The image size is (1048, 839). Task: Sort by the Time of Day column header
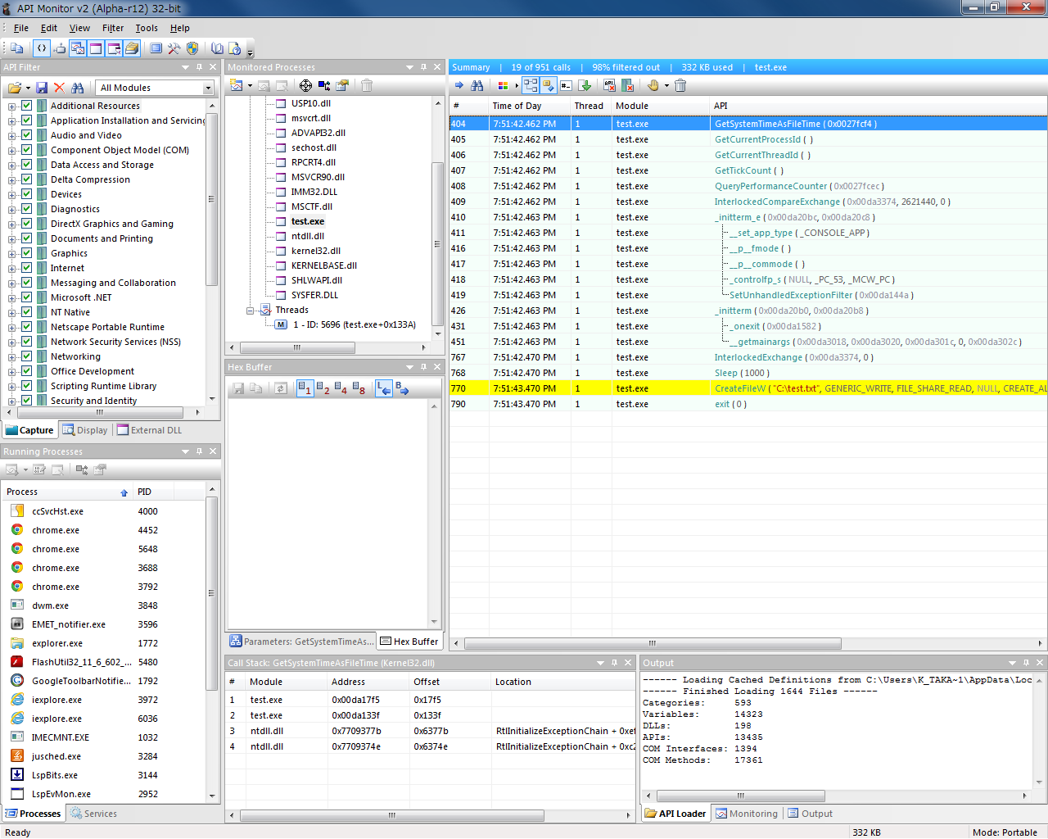(529, 106)
